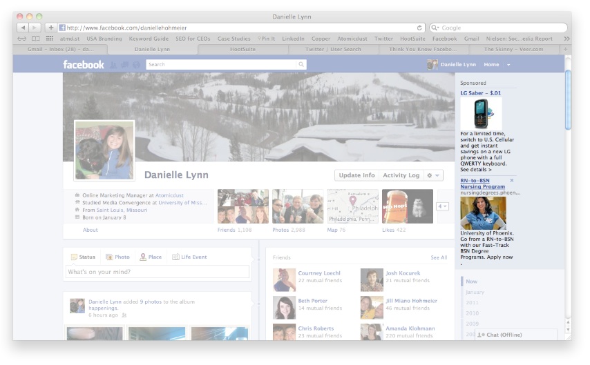Open Facebook messages icon
590x365 pixels.
coord(125,65)
